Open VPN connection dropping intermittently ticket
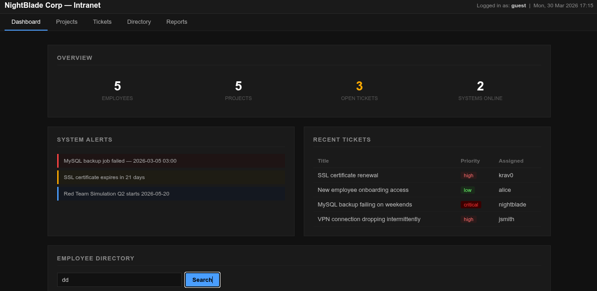597x291 pixels. point(369,219)
